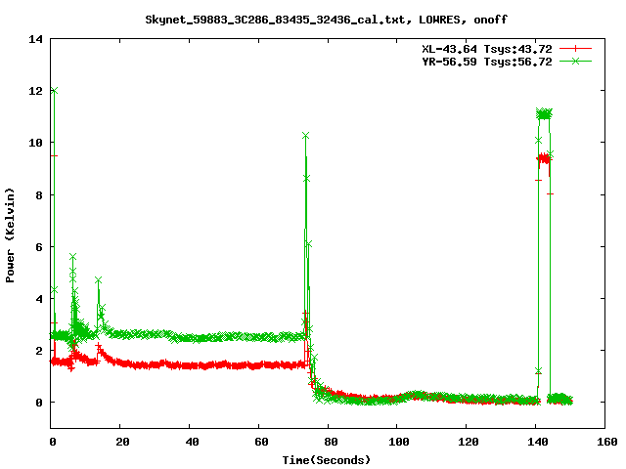Click the Time(Seconds) x-axis label
This screenshot has width=626, height=469.
pyautogui.click(x=326, y=460)
